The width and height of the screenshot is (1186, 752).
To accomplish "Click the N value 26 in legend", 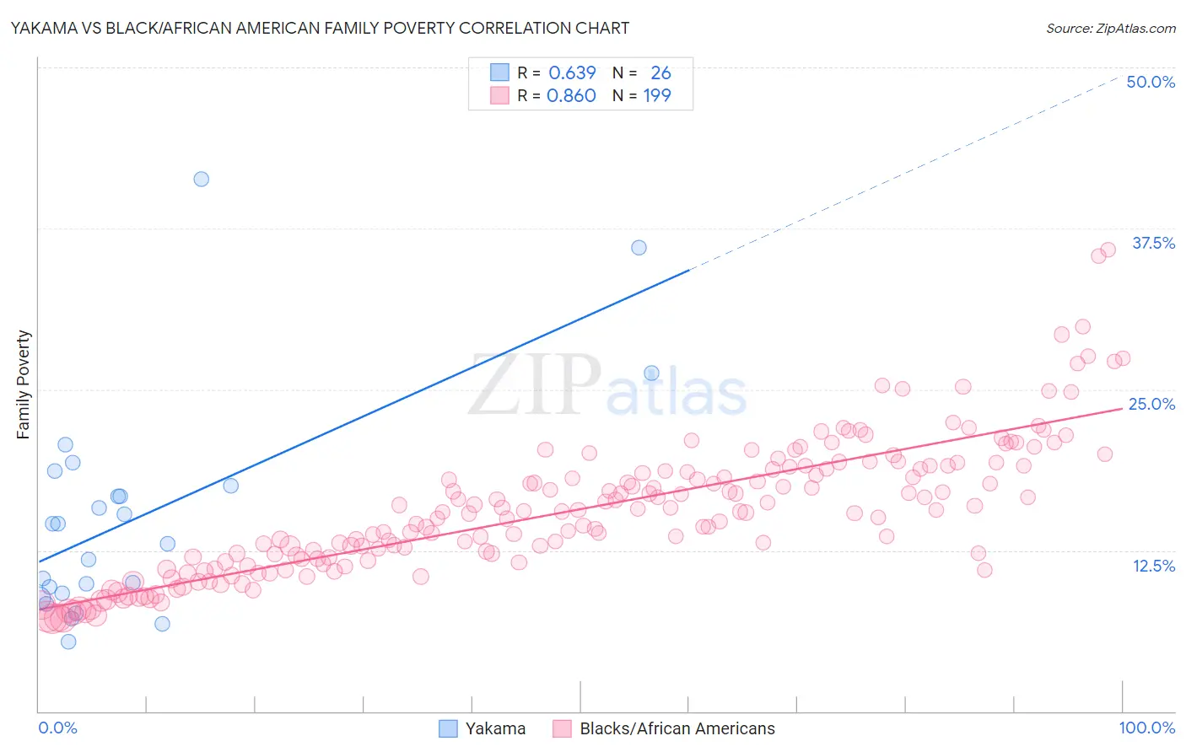I will coord(660,73).
